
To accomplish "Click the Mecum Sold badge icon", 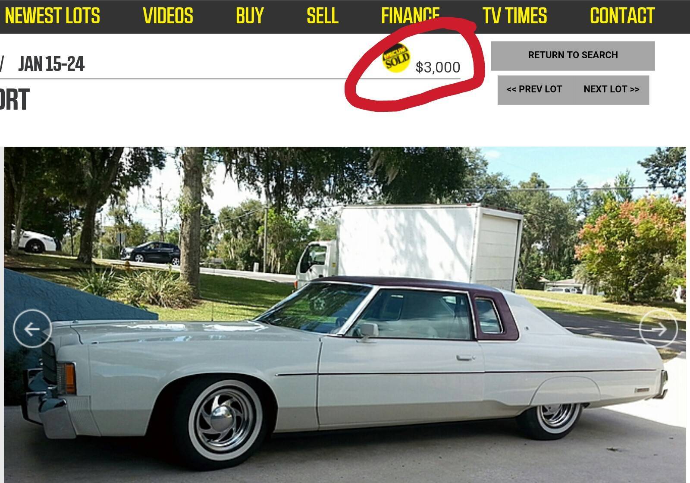I will point(396,58).
